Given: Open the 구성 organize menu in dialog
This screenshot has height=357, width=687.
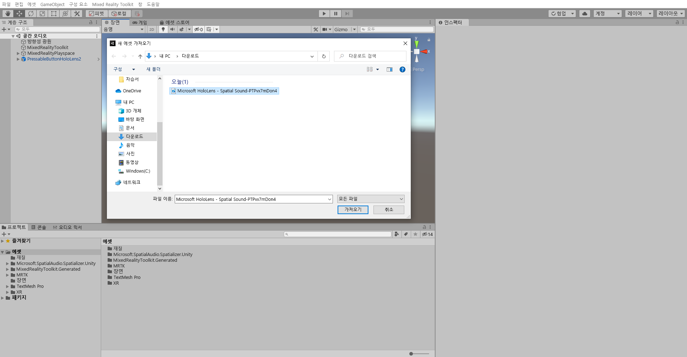Looking at the screenshot, I should [x=124, y=69].
